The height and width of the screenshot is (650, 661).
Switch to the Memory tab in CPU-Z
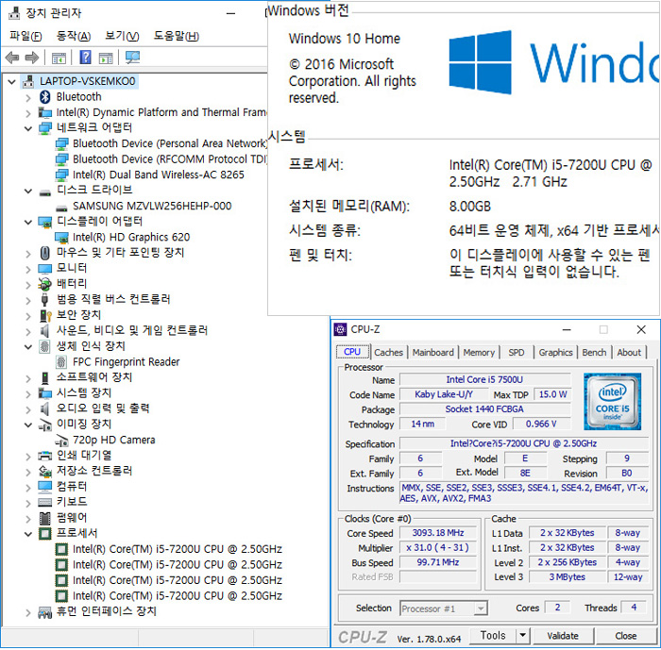click(x=479, y=352)
